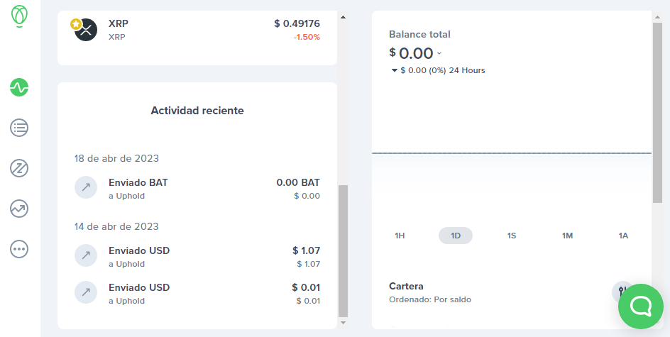This screenshot has height=337, width=670.
Task: Open the Enviado USD $ 1.07 transaction
Action: pyautogui.click(x=197, y=257)
